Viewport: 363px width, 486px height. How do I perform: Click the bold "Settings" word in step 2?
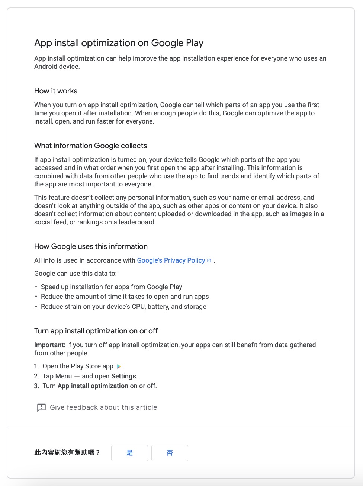point(123,376)
